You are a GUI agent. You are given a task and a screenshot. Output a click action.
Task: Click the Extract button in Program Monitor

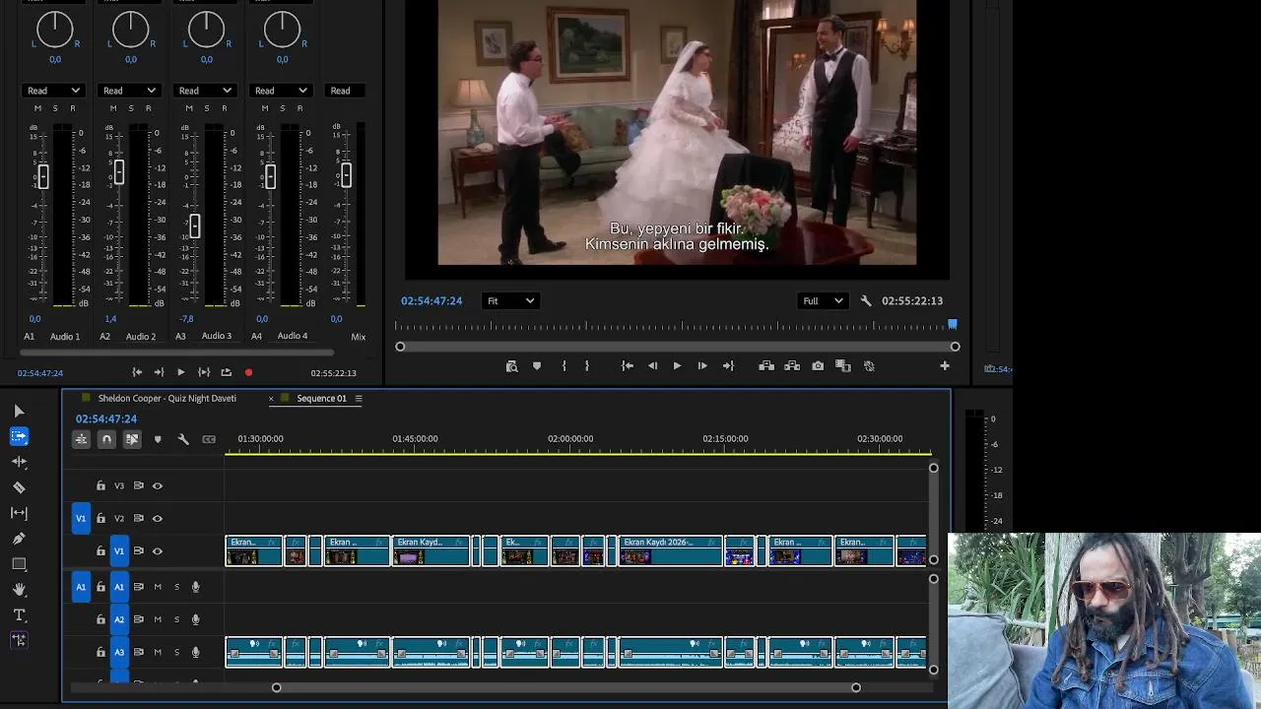[x=792, y=366]
